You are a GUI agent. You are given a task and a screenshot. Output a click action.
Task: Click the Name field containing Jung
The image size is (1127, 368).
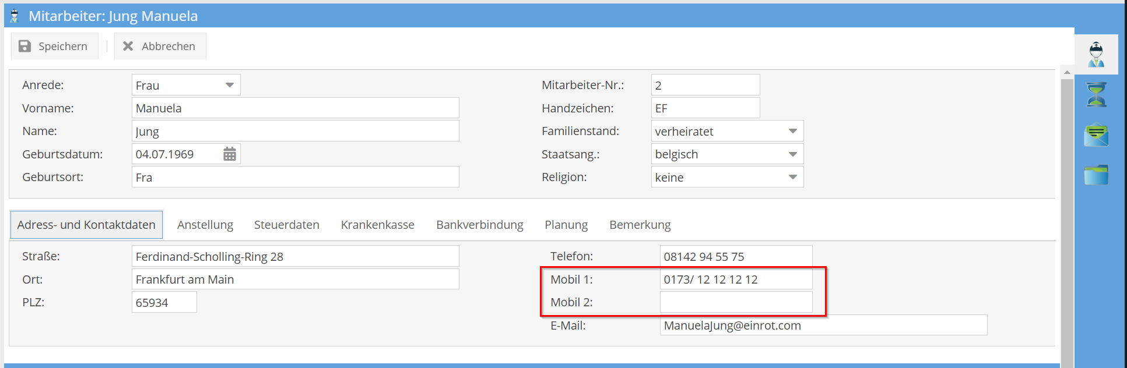coord(296,131)
